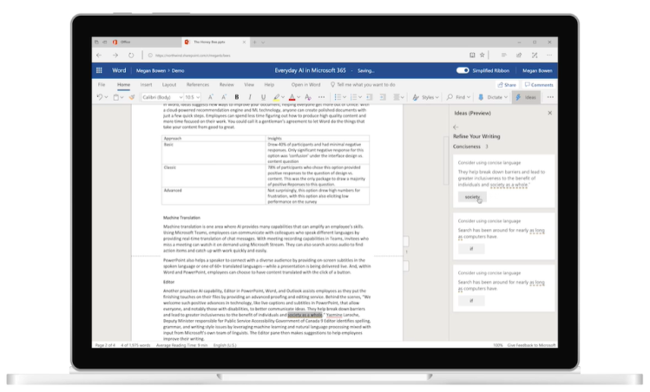Click numbered list icon
650x392 pixels.
point(353,97)
